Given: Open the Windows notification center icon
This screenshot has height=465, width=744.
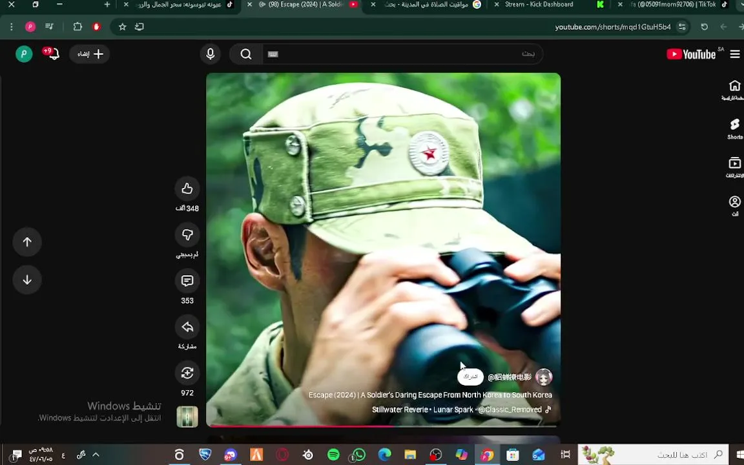Looking at the screenshot, I should 17,455.
